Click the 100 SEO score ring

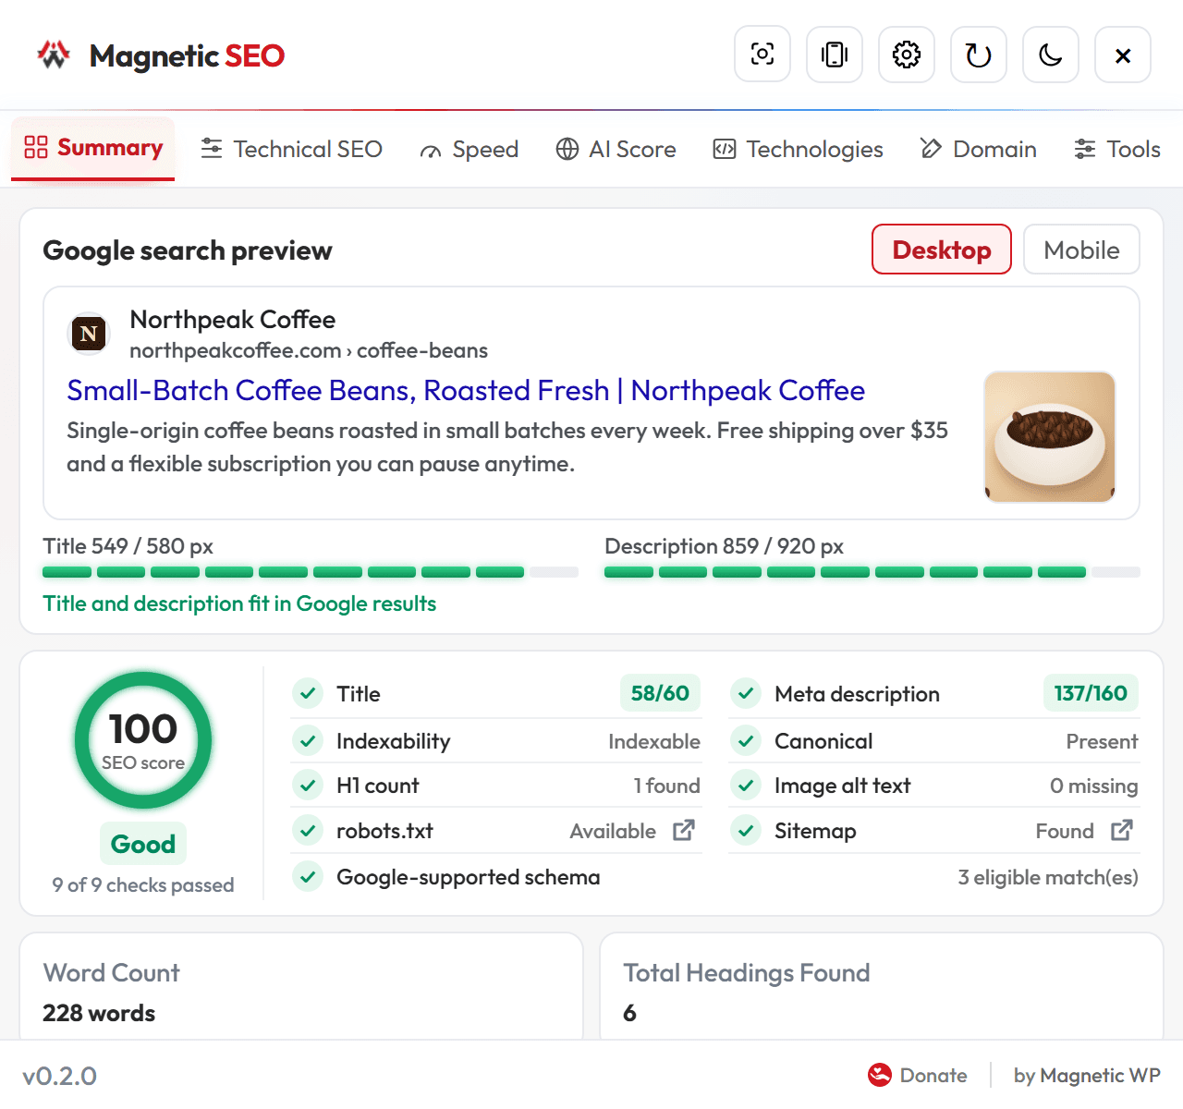coord(143,740)
